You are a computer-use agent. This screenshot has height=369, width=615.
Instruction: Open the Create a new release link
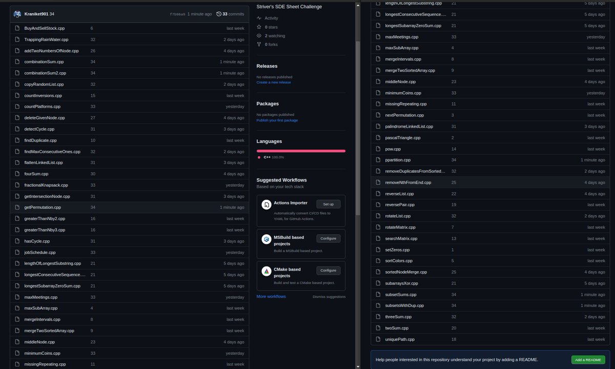coord(274,82)
